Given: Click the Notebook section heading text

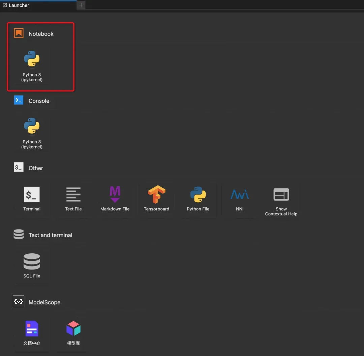Looking at the screenshot, I should pyautogui.click(x=41, y=34).
